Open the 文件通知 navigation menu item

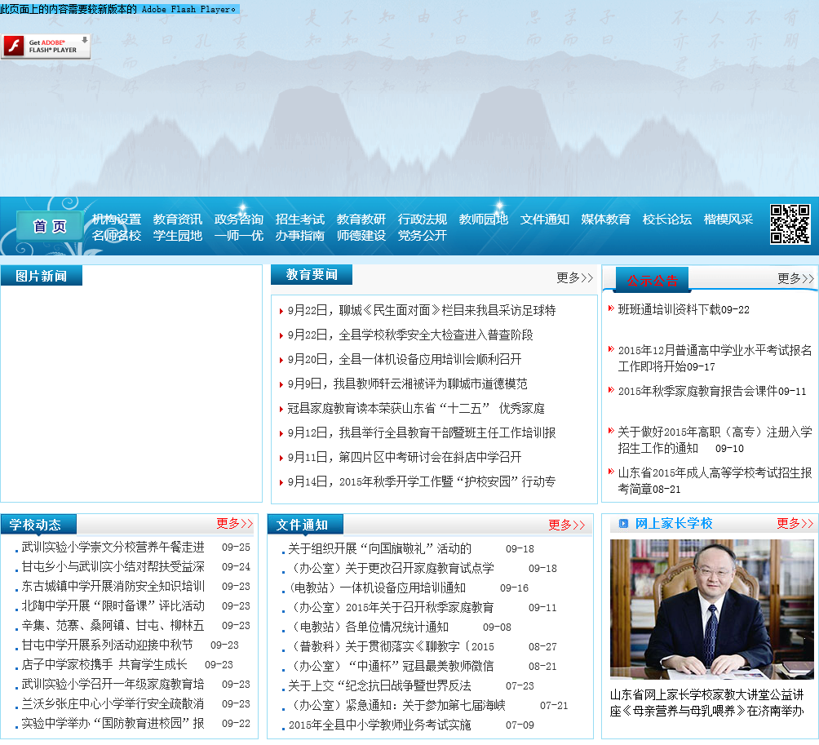pos(544,219)
